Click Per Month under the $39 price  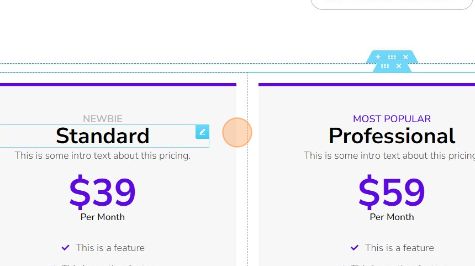[103, 217]
